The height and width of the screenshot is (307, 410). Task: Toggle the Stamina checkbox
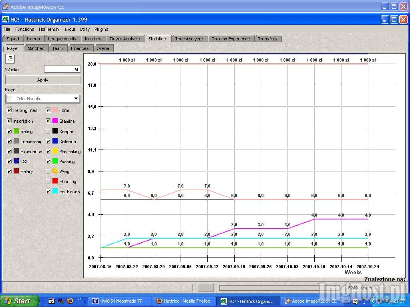tap(48, 121)
